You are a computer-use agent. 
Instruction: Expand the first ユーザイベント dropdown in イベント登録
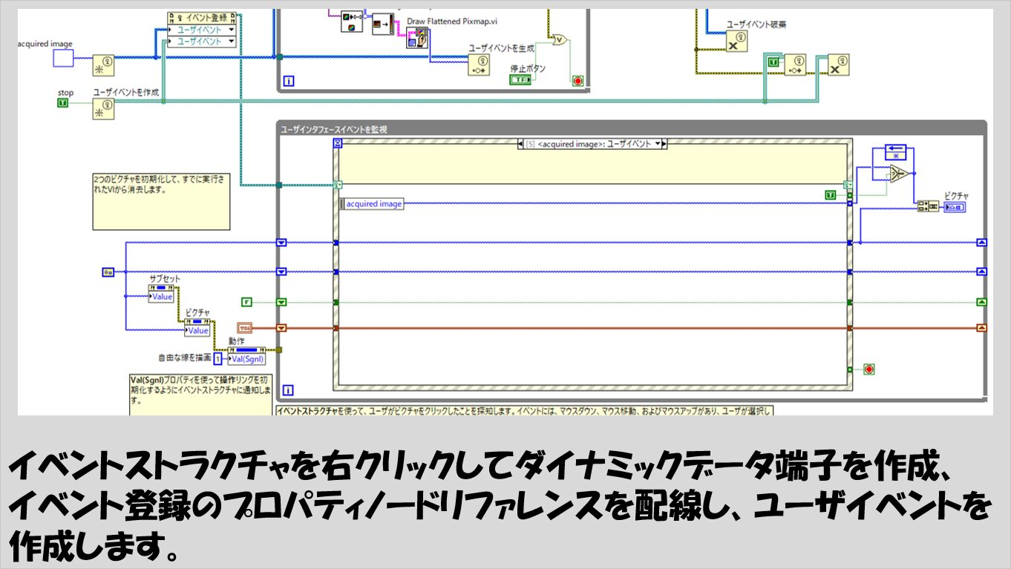click(231, 30)
